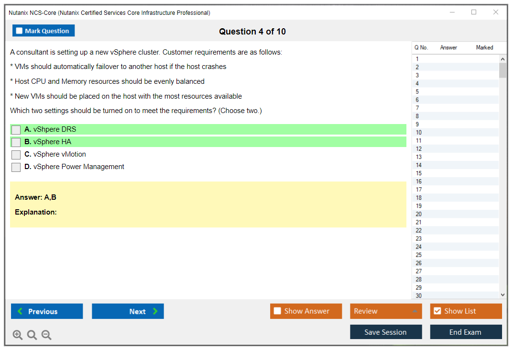Enable the Show Answer checkbox
The height and width of the screenshot is (352, 514).
[277, 311]
